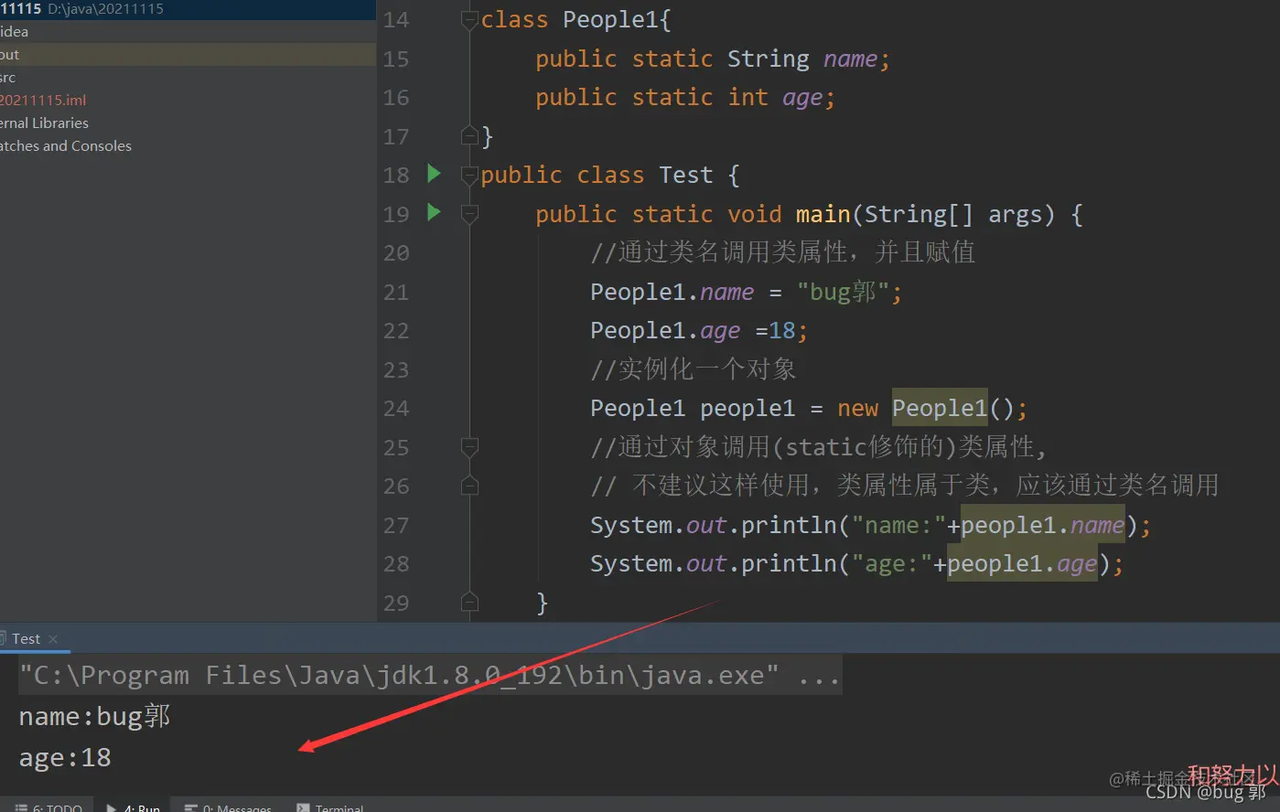Click the 'public static int age;' field line

tap(685, 97)
